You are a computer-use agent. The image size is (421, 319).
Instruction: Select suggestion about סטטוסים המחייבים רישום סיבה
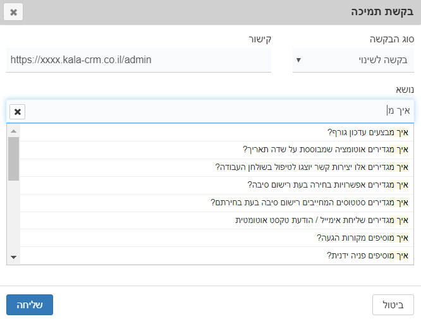pos(217,203)
